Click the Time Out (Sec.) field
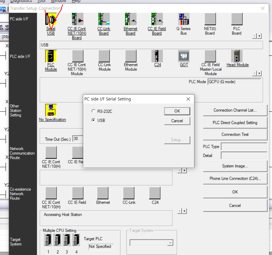Screen dimensions: 272x255 (x=78, y=139)
